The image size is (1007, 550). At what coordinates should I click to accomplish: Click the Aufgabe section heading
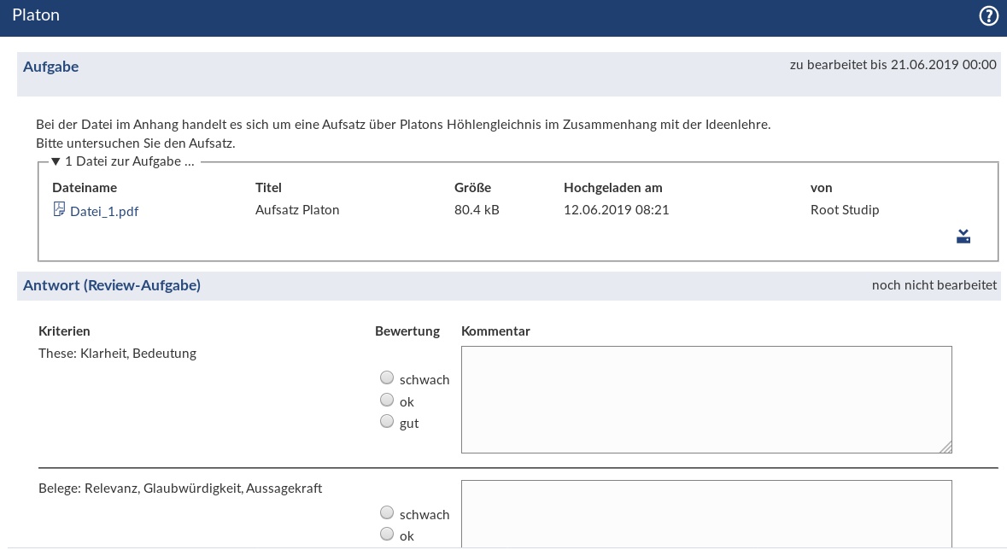(51, 67)
